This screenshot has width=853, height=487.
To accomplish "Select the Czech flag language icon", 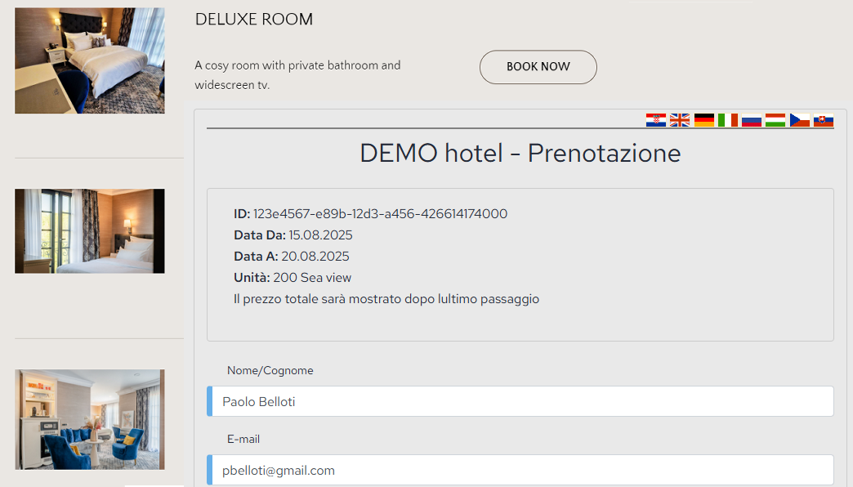I will tap(799, 119).
